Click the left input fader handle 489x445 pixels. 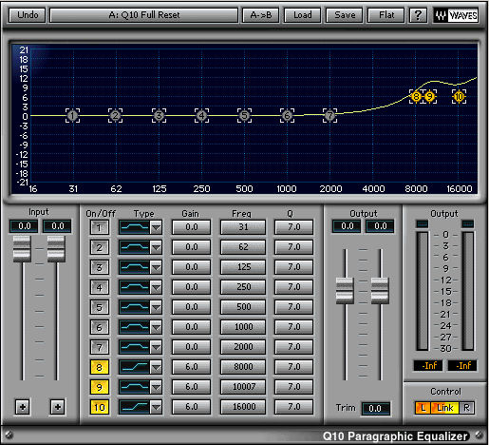point(22,249)
